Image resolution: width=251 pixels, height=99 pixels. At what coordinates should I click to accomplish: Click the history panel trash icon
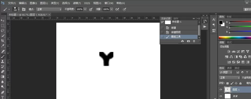[x=194, y=41]
